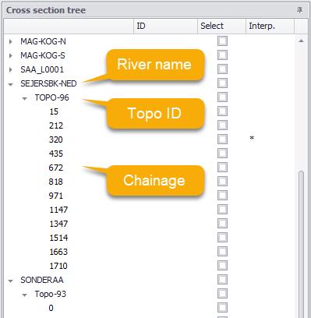The width and height of the screenshot is (311, 318).
Task: Select cross section at chainage 15
Action: coord(54,111)
